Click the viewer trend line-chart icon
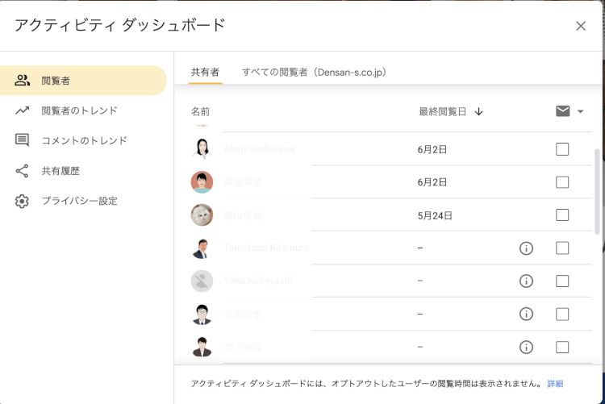 (x=22, y=110)
